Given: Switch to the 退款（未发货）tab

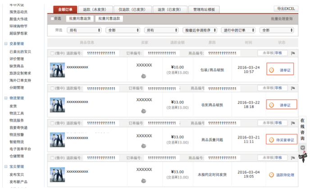Looking at the screenshot, I should [x=94, y=9].
